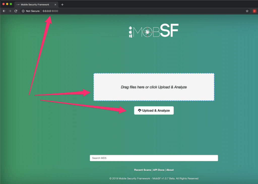Minimize the browser window with yellow button
The image size is (258, 184).
coord(7,4)
